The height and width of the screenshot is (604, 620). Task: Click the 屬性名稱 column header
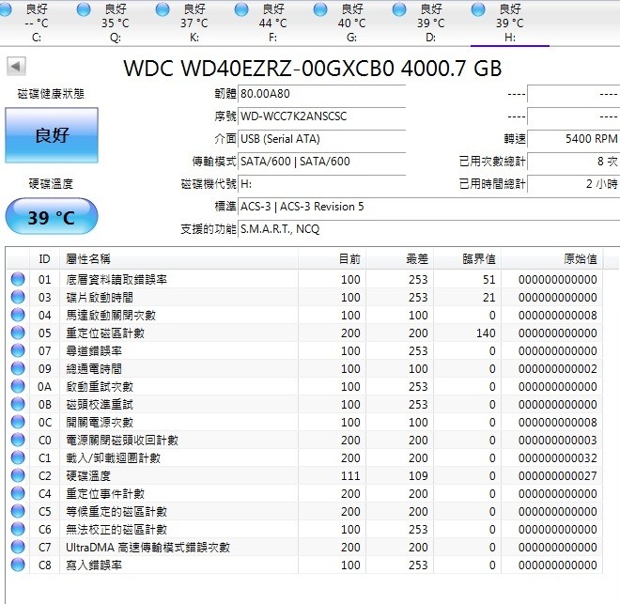[x=178, y=259]
